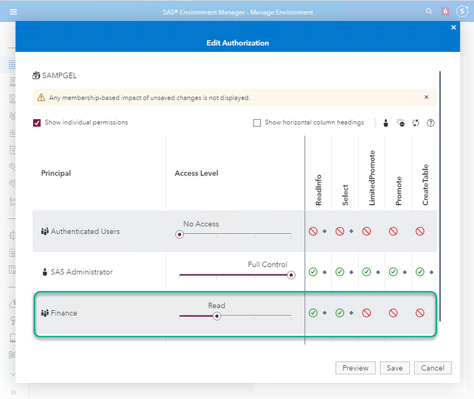Click the search magnifier icon
The image size is (474, 399).
pos(429,12)
